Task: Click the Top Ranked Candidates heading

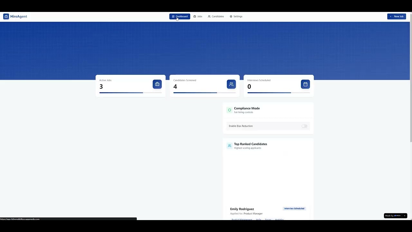Action: pyautogui.click(x=250, y=144)
